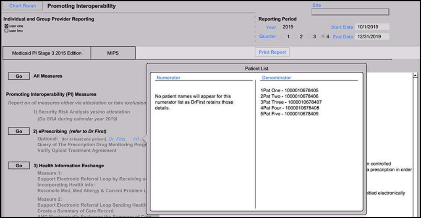Screen dimensions: 421x218
Task: Check the user two checkbox
Action: [6, 31]
